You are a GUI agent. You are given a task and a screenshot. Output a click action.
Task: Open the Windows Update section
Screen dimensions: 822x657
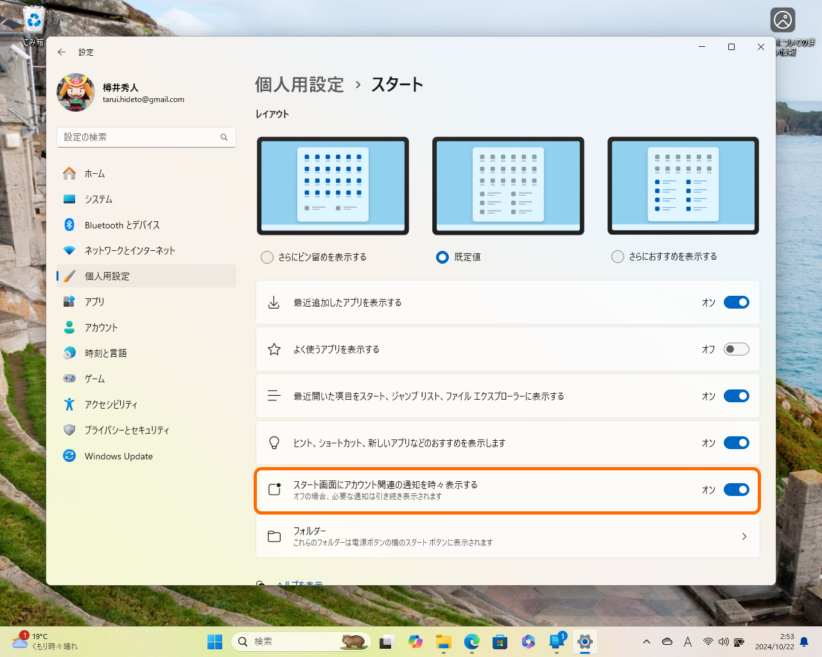click(x=120, y=456)
